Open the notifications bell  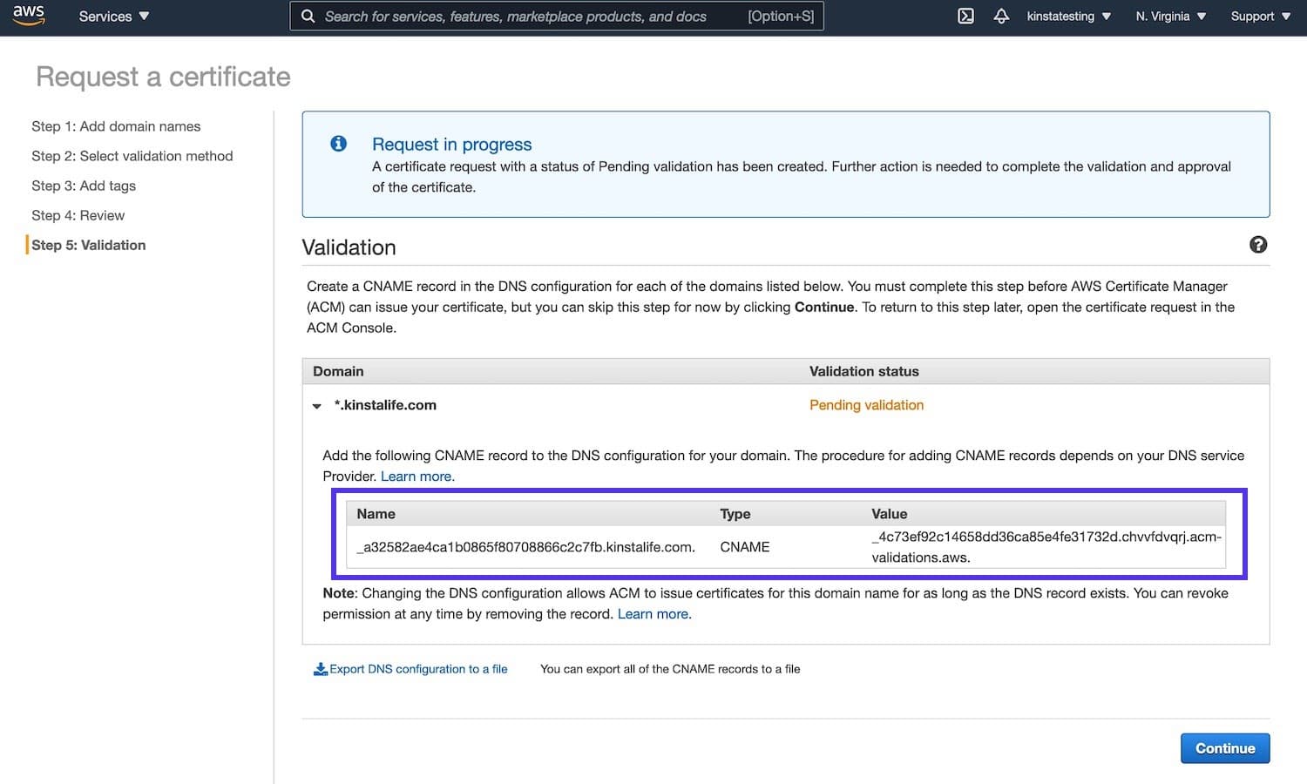coord(1000,16)
